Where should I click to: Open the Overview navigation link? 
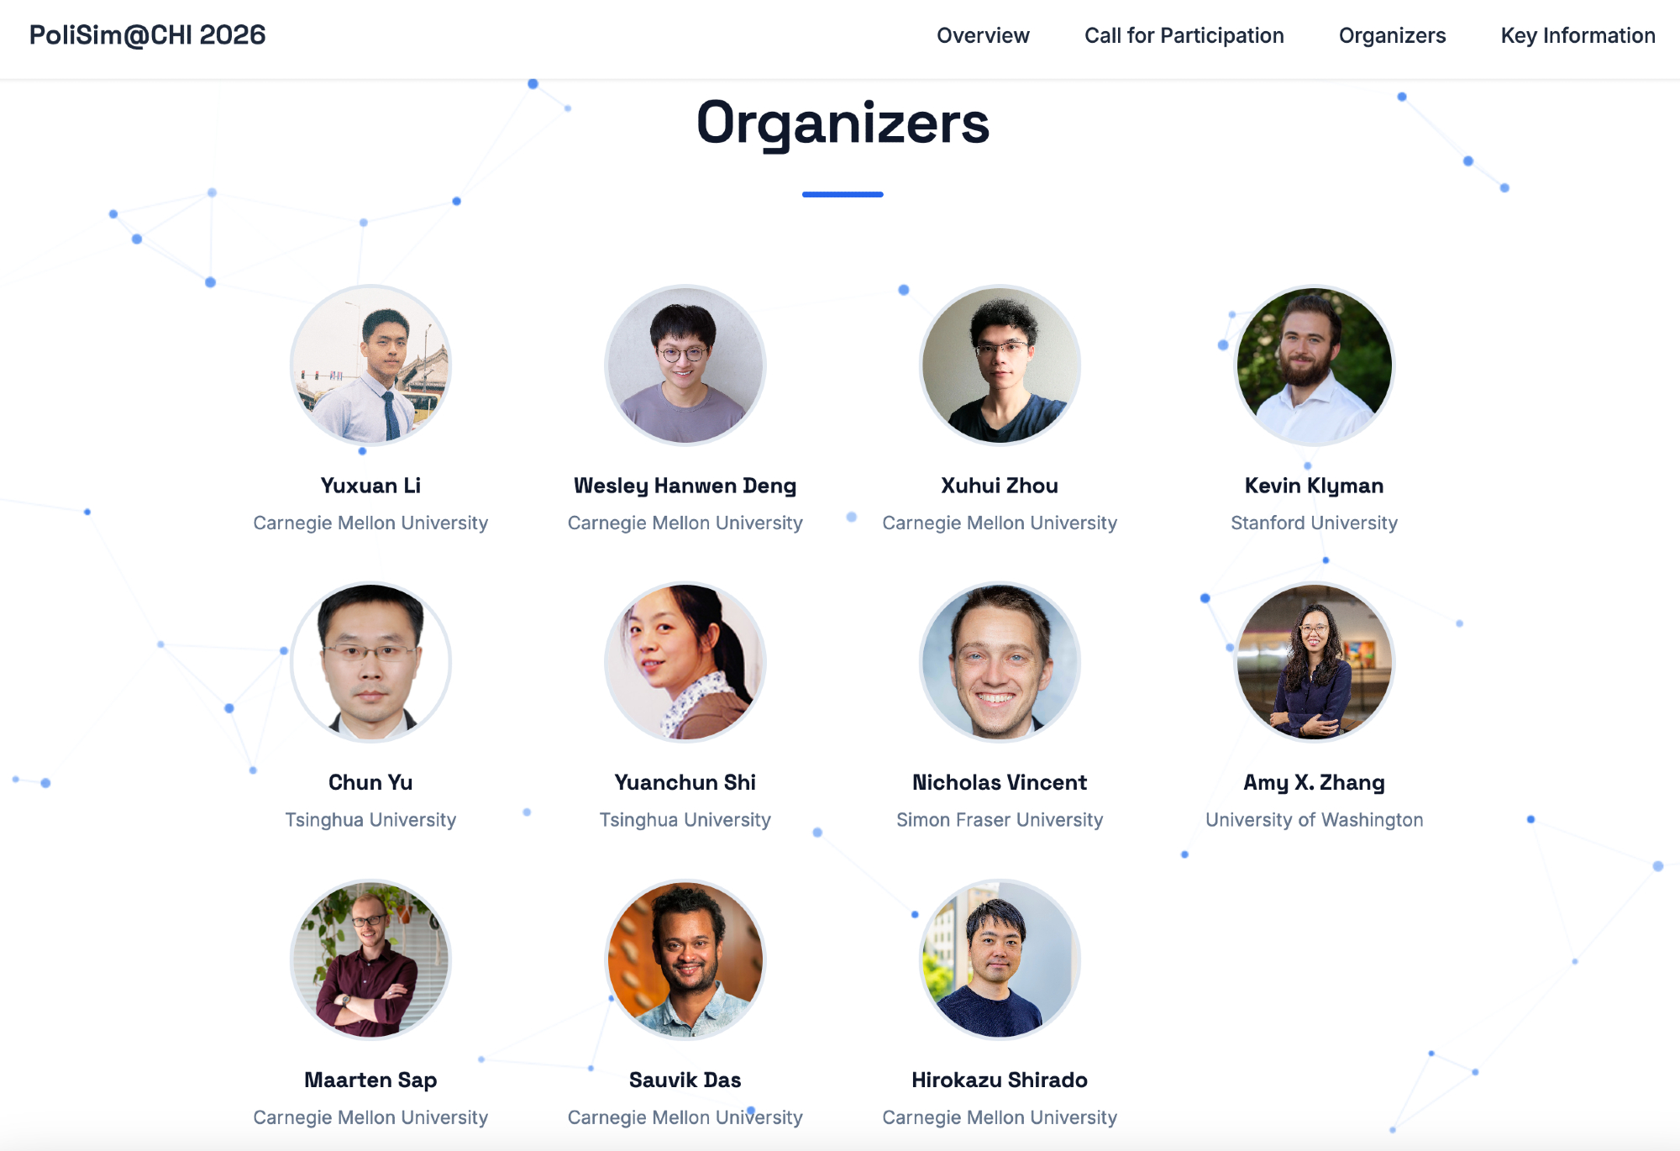(983, 35)
